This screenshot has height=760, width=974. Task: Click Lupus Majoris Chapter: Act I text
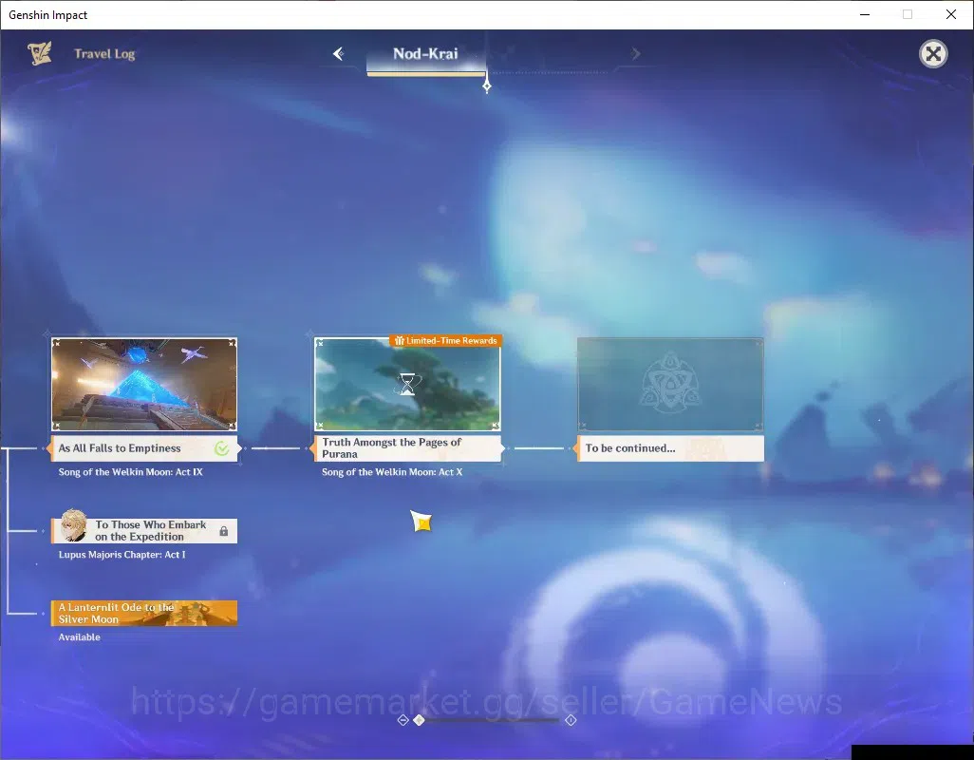pyautogui.click(x=122, y=555)
